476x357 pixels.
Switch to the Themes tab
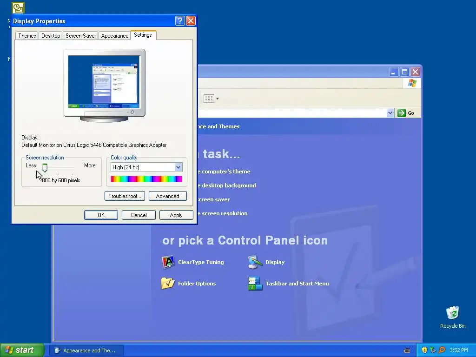[x=27, y=35]
